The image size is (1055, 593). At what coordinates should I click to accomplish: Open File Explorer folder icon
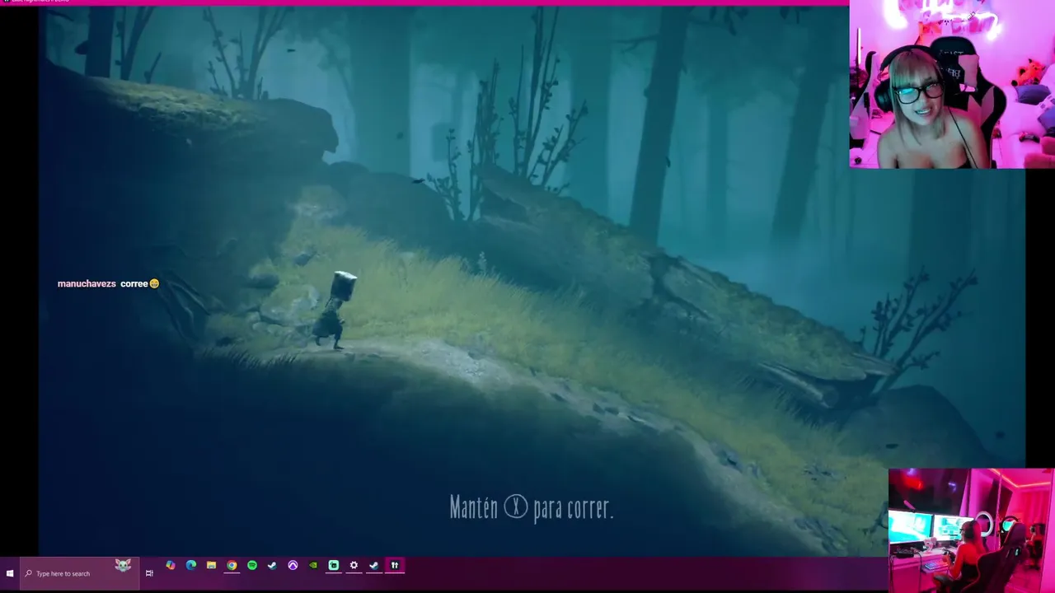click(211, 565)
